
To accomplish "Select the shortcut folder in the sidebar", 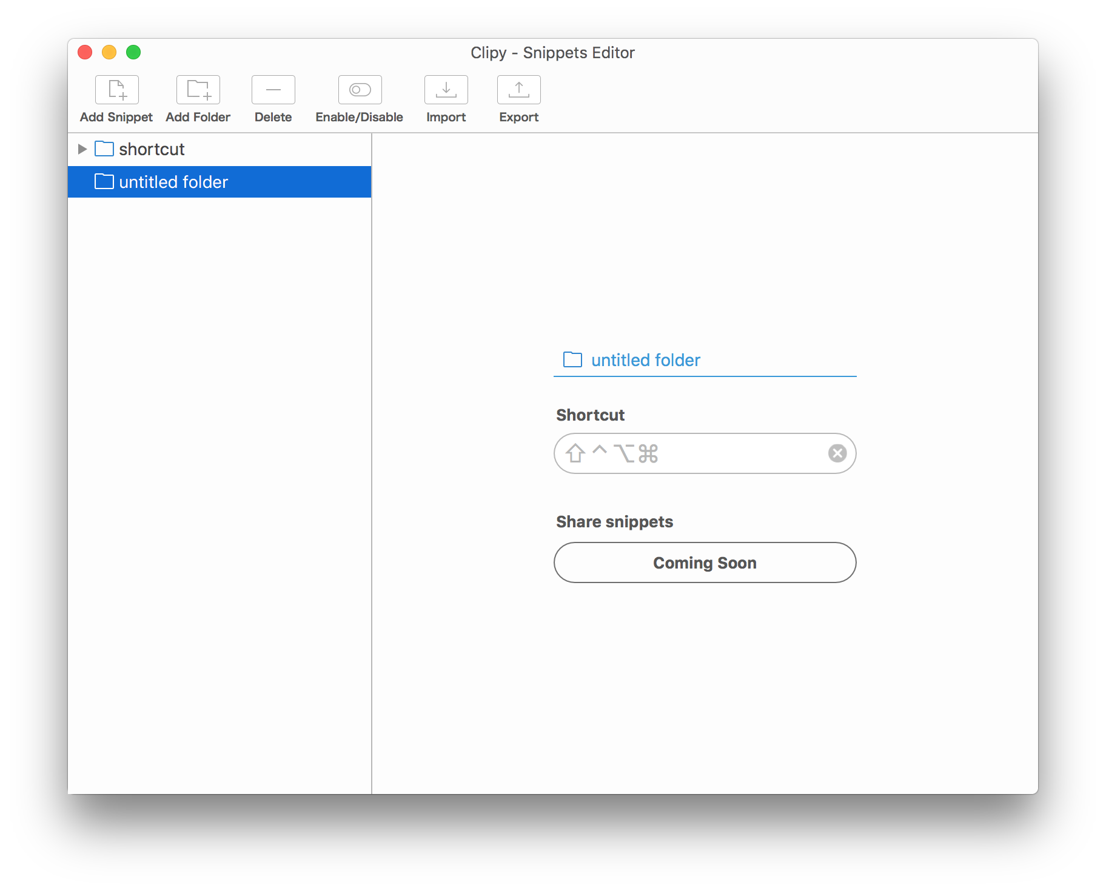I will [x=152, y=149].
